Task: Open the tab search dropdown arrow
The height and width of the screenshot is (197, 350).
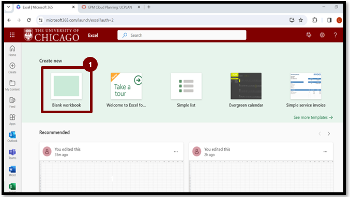Action: point(8,7)
